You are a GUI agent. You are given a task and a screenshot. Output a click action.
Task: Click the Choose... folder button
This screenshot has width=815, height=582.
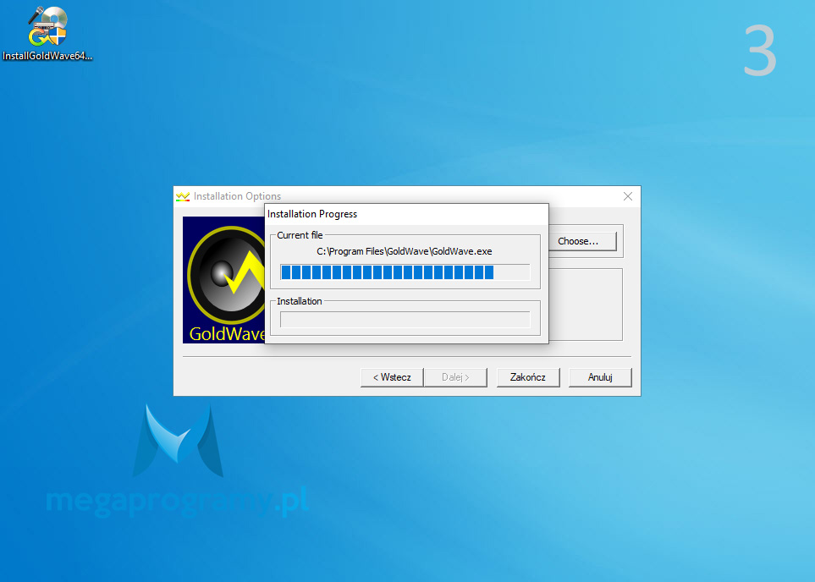(x=582, y=241)
